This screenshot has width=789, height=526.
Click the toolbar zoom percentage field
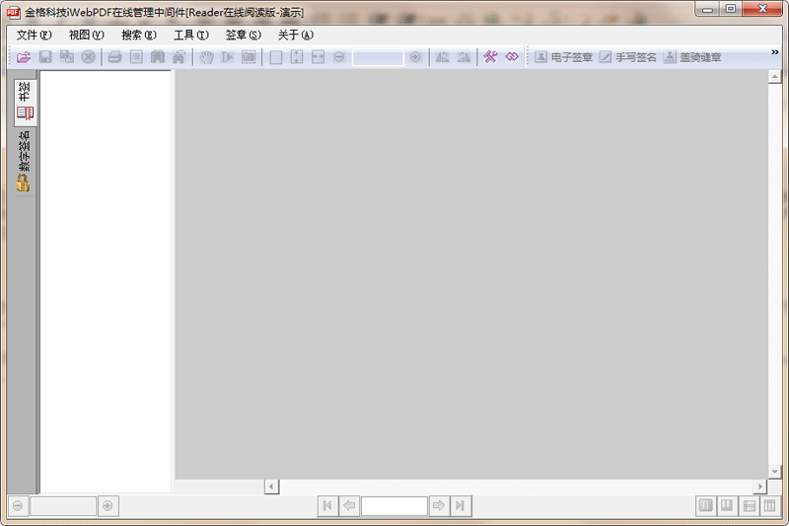pyautogui.click(x=378, y=57)
